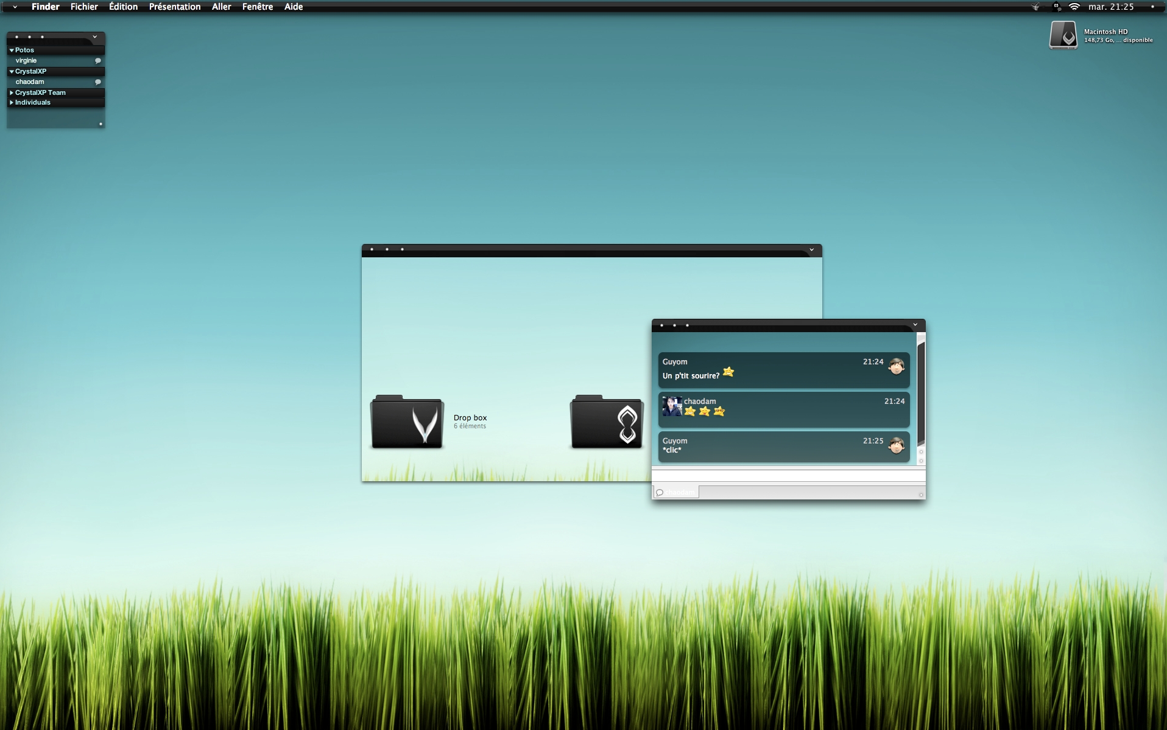Click Guyom's avatar in the 21:24 message
The image size is (1167, 730).
(x=896, y=366)
